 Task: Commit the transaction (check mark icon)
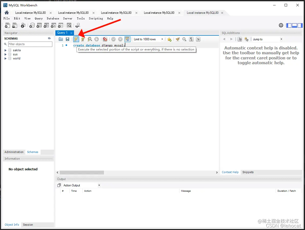tap(113, 39)
